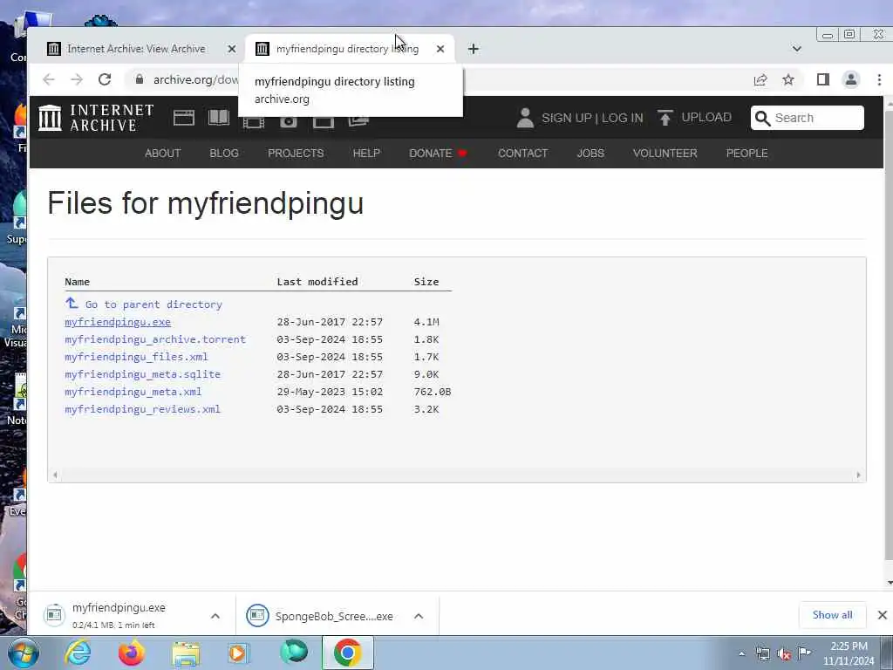The height and width of the screenshot is (670, 893).
Task: Open the VOLUNTEER menu item
Action: [x=665, y=154]
